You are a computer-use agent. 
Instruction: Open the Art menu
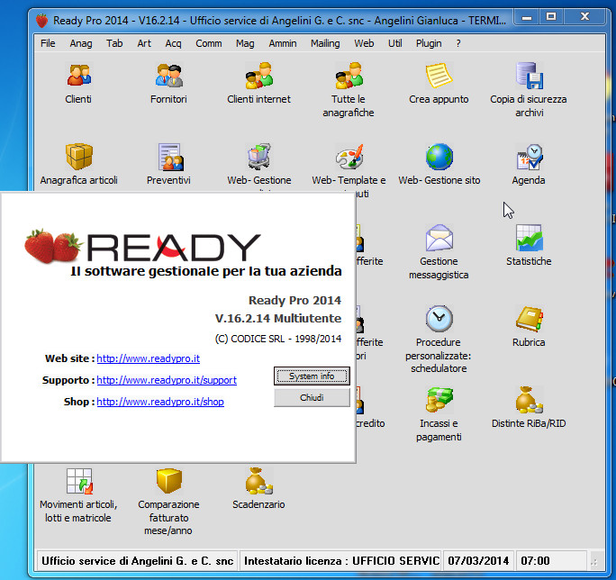point(144,43)
